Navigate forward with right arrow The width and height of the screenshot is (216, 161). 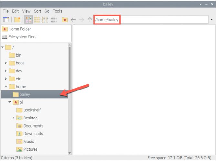point(82,20)
